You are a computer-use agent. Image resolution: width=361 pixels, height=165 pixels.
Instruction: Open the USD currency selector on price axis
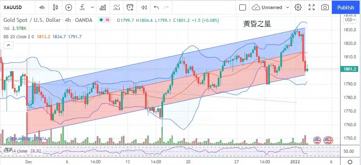(x=349, y=20)
